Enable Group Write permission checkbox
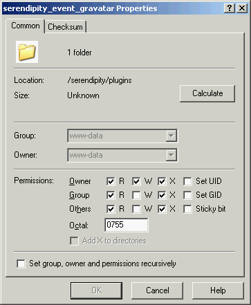Viewport: 251px width, 305px height. [x=136, y=196]
